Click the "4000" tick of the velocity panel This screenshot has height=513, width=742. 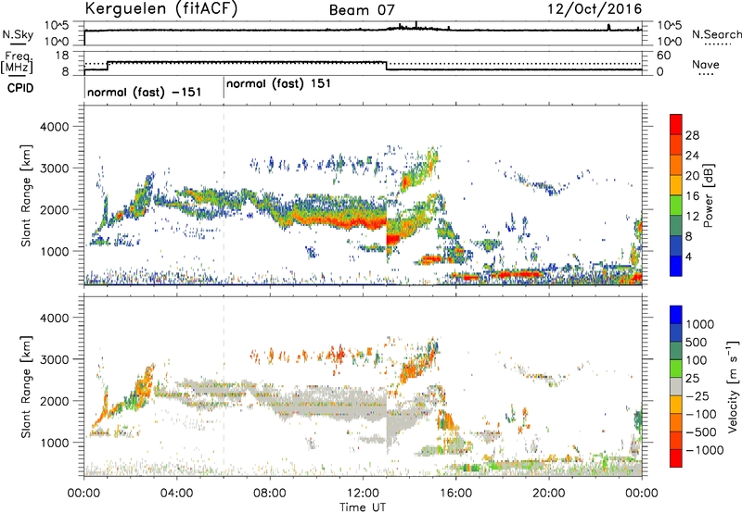coord(55,318)
